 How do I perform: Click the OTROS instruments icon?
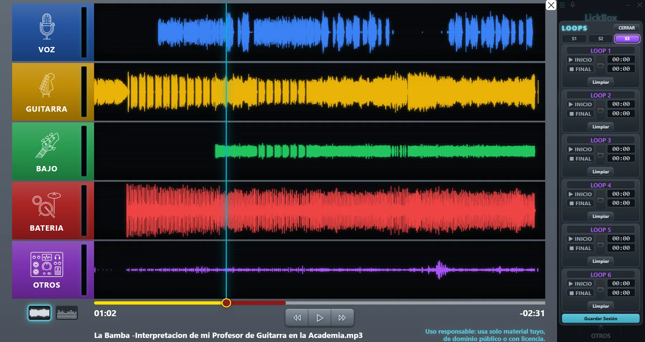(47, 264)
